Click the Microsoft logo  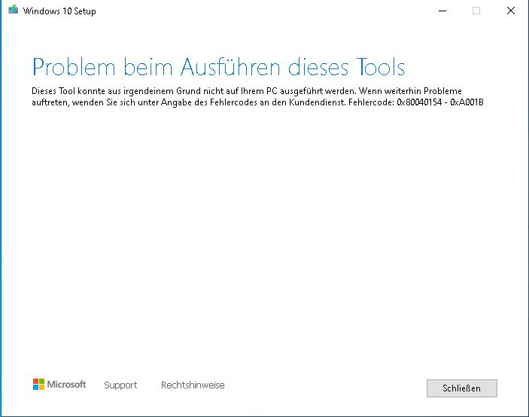coord(59,385)
